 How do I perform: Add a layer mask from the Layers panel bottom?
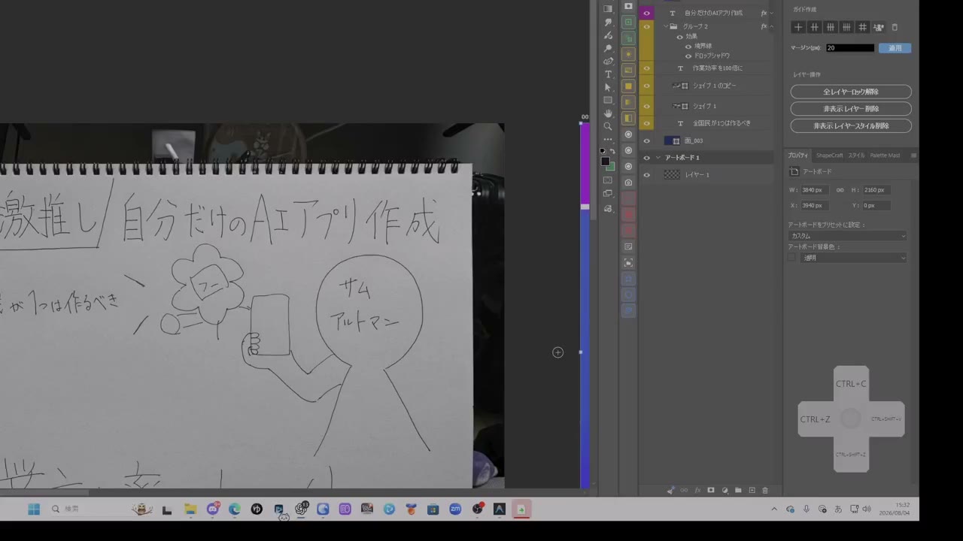coord(711,491)
